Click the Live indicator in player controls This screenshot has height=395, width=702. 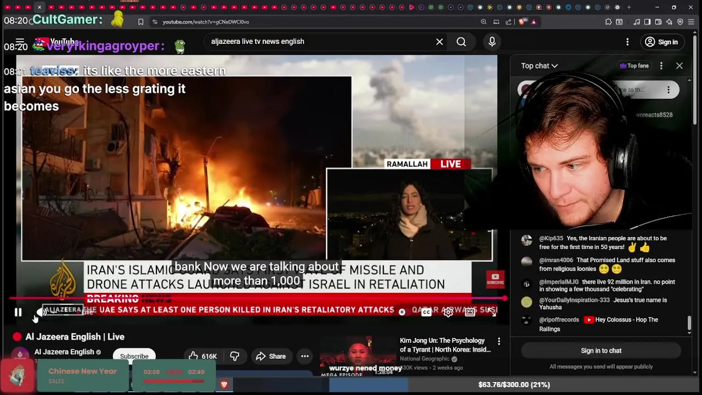click(87, 312)
